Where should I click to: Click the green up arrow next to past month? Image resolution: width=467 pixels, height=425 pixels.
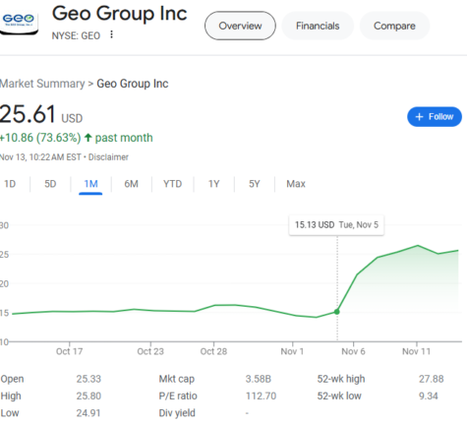click(x=88, y=138)
